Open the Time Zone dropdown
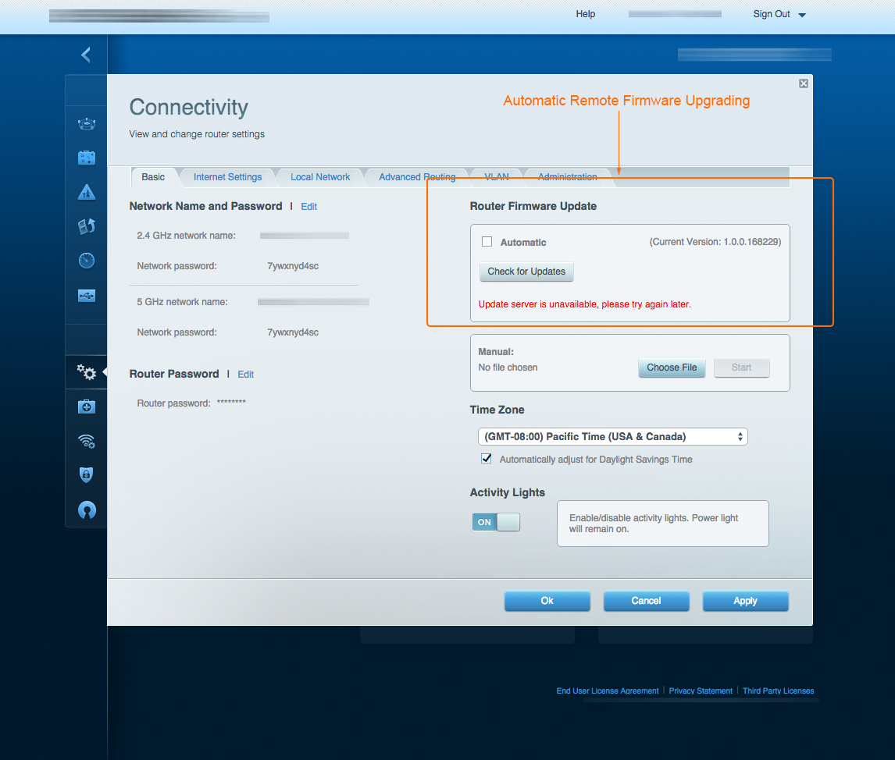 [x=612, y=437]
